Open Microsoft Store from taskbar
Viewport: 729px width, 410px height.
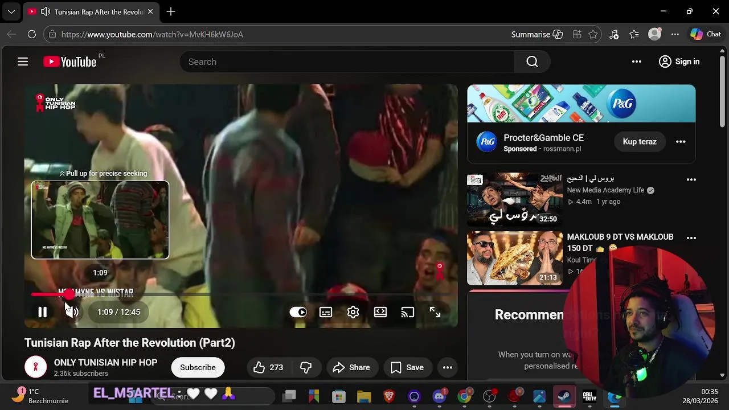tap(339, 396)
